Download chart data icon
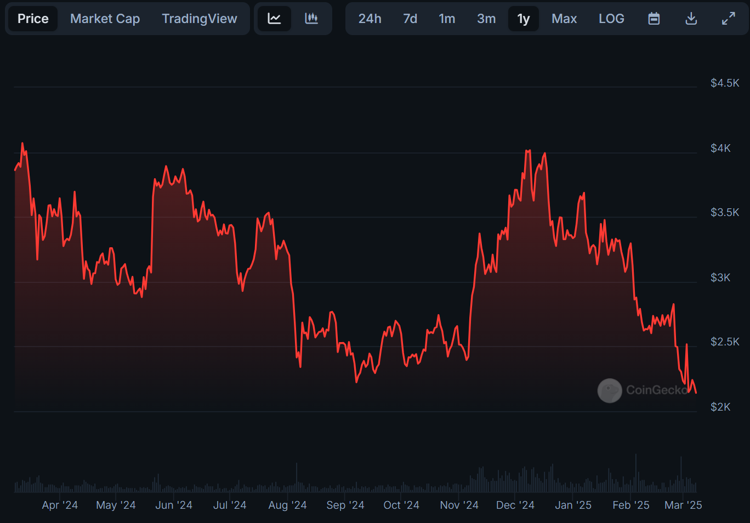 [x=691, y=19]
